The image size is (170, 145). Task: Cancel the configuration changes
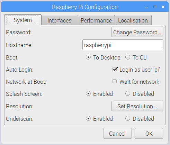pos(117,134)
